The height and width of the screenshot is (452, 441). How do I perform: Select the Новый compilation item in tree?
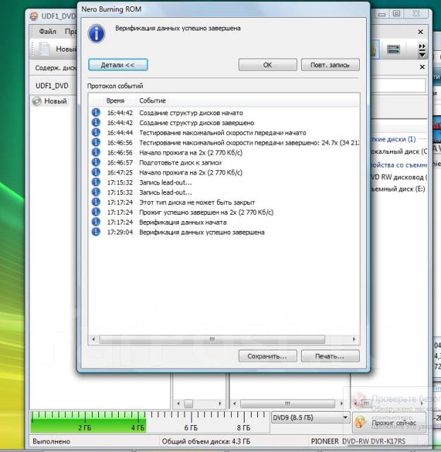(x=50, y=101)
